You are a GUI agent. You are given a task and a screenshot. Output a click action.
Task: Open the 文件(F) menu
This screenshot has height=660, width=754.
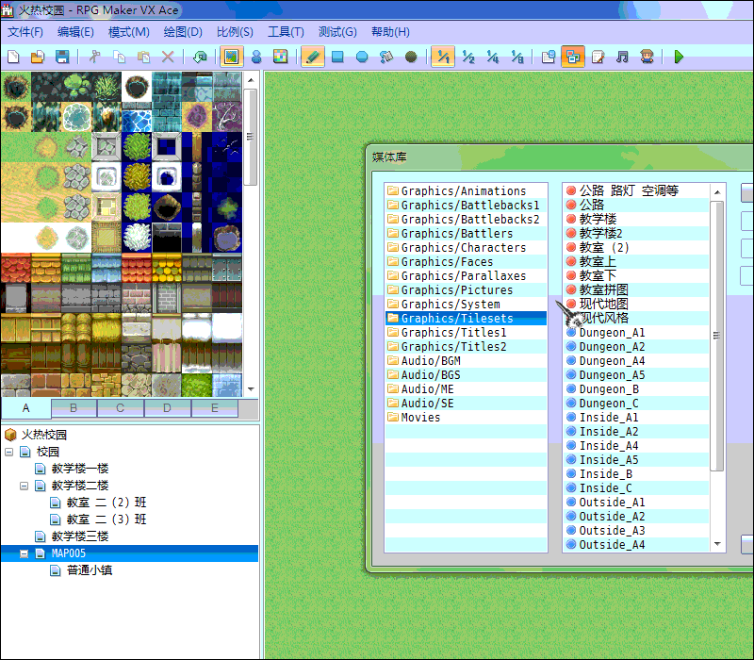[x=25, y=32]
